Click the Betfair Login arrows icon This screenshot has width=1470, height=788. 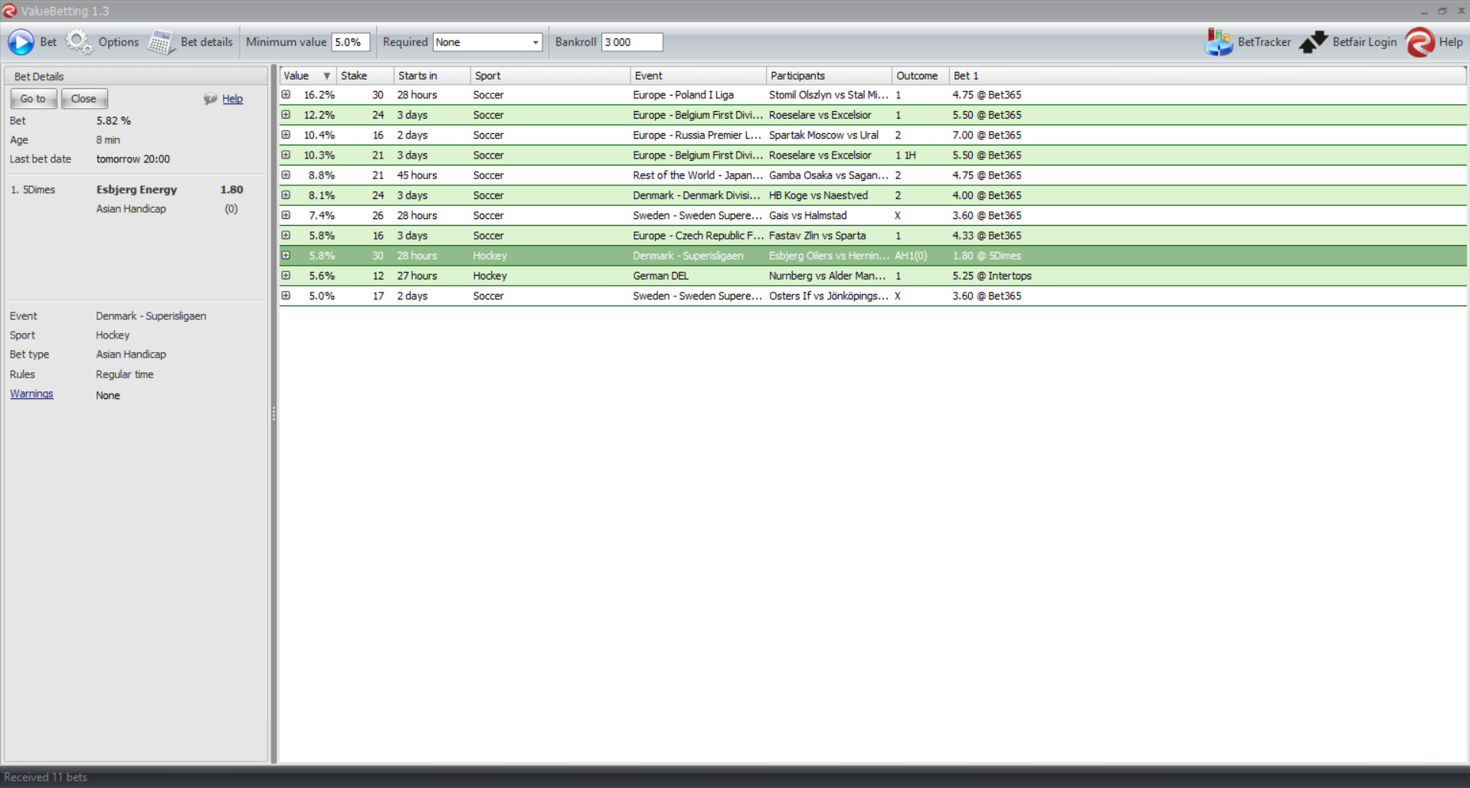1313,42
